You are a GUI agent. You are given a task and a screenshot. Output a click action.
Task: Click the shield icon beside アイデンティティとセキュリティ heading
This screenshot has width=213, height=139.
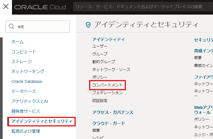[x=88, y=25]
